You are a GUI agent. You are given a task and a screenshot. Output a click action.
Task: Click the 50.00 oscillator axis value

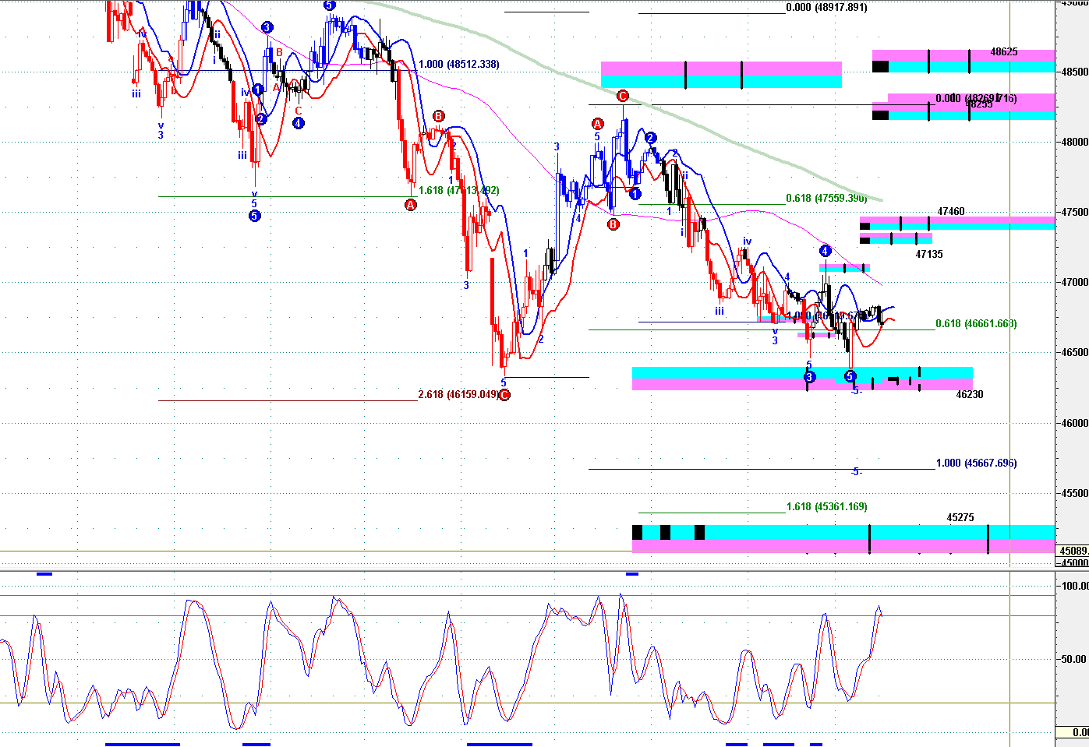pyautogui.click(x=1074, y=660)
